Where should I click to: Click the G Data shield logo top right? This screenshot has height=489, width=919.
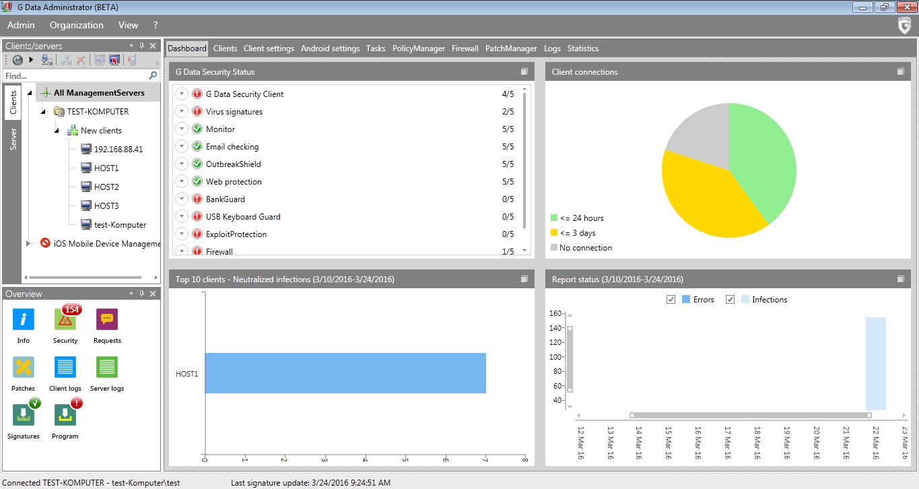tap(905, 26)
